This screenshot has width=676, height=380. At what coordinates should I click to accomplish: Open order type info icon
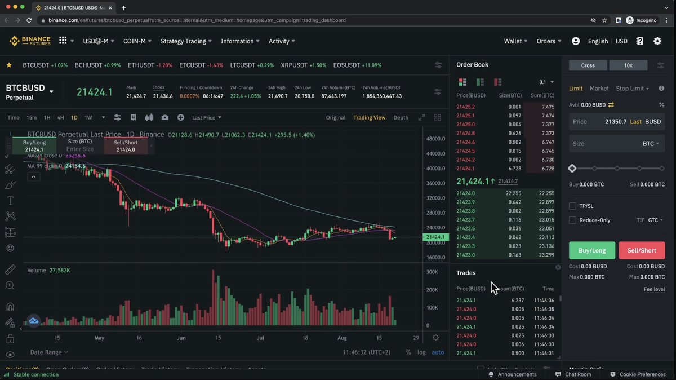pos(661,89)
